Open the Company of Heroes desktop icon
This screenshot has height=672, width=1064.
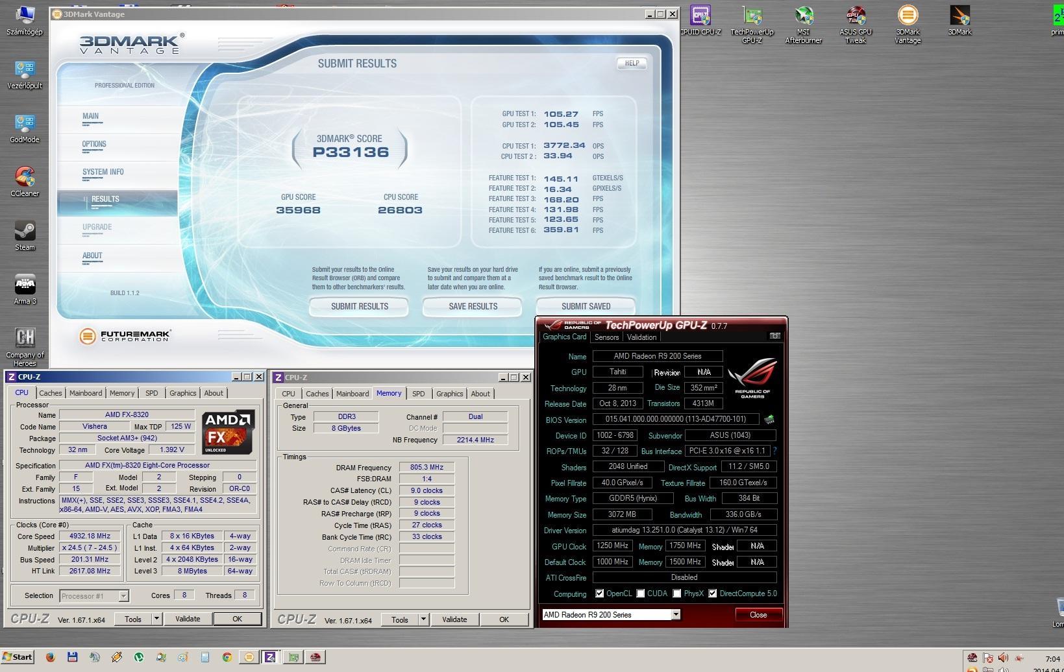point(25,347)
